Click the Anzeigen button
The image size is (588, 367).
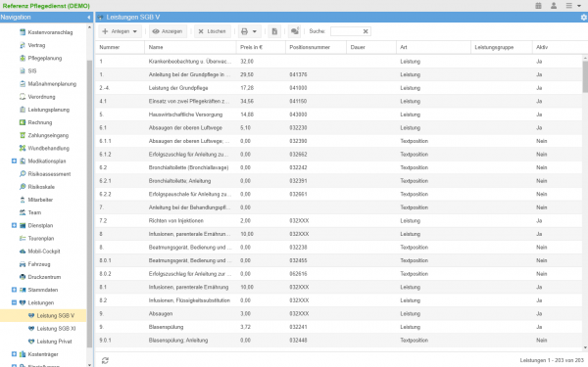[x=168, y=31]
